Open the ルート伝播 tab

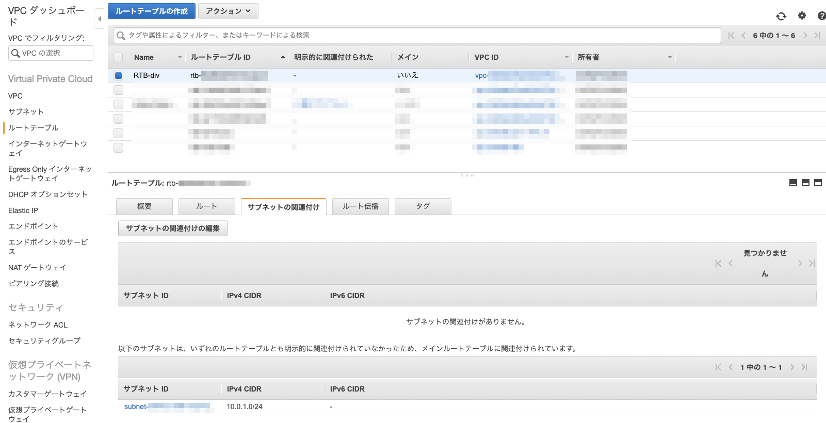[x=361, y=206]
